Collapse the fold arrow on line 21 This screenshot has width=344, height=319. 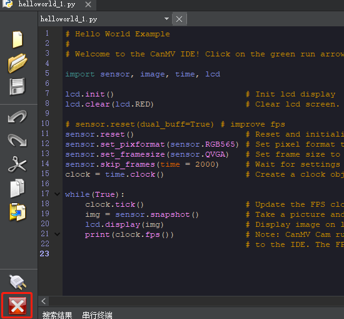[x=58, y=234]
